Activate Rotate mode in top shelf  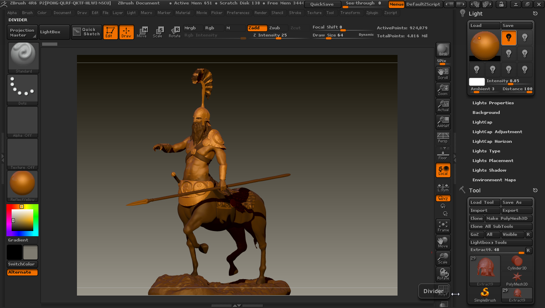174,32
